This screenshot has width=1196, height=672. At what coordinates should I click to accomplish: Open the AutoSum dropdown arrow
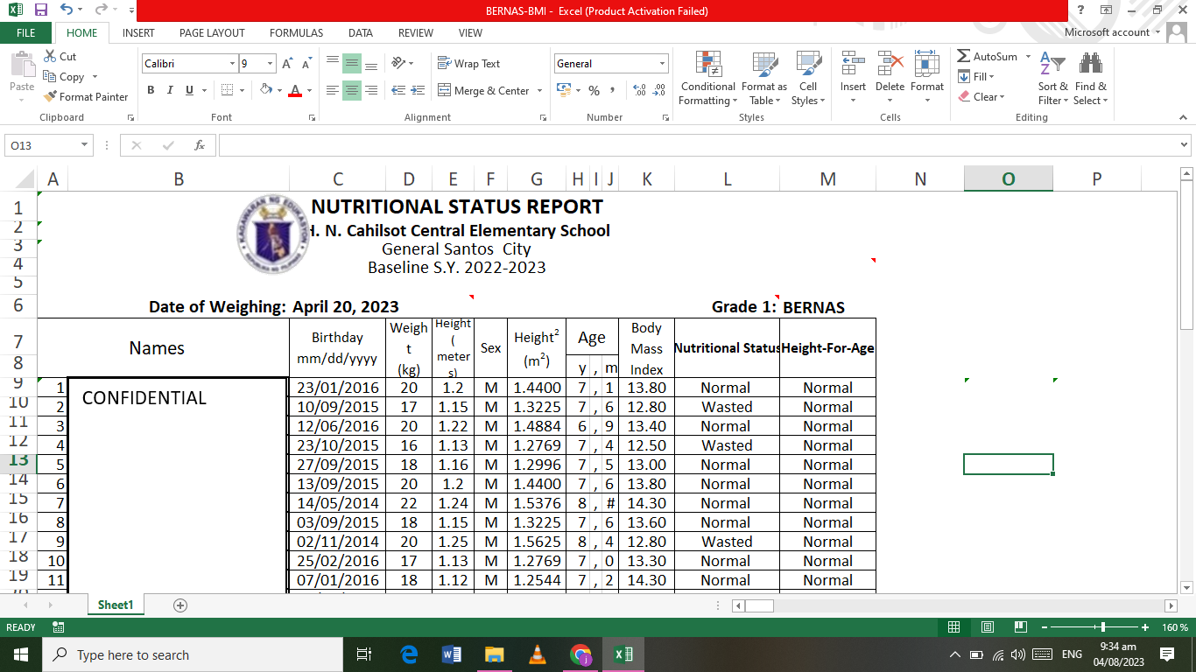point(1026,57)
